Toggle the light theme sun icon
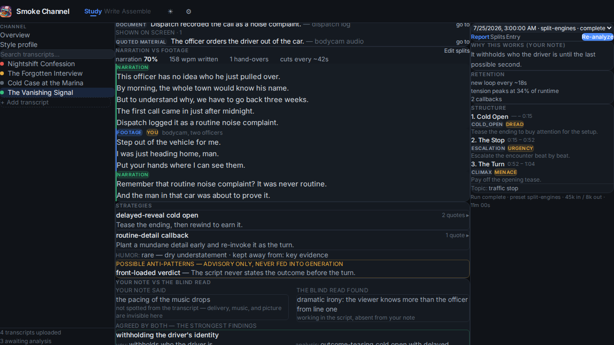 (170, 11)
